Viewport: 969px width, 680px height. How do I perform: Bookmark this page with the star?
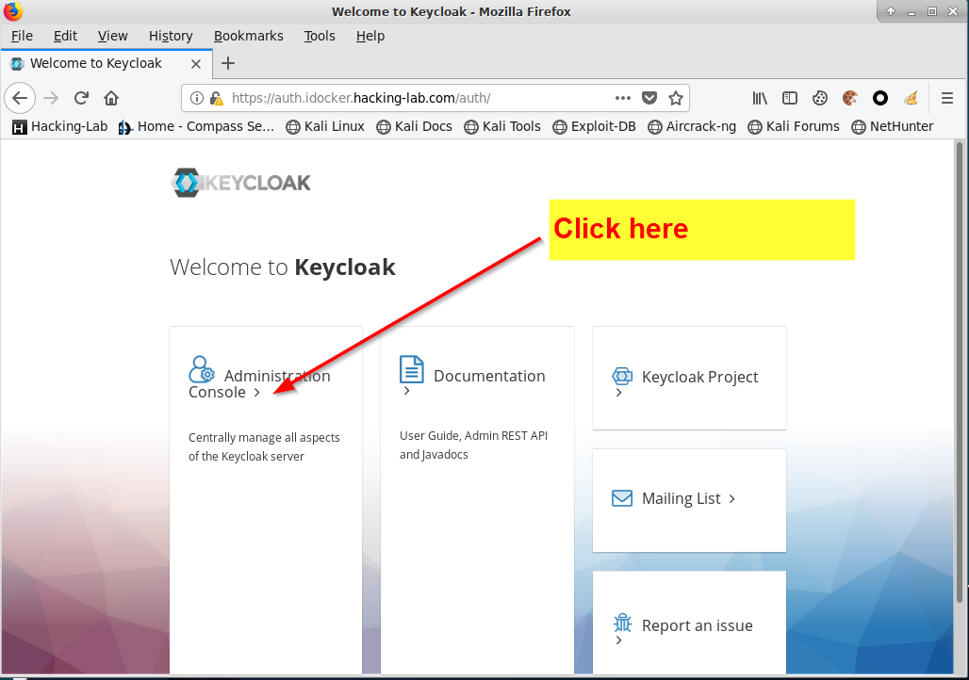coord(676,98)
